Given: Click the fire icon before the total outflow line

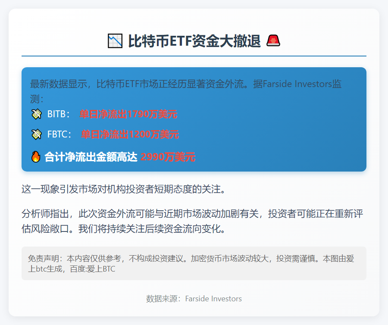Looking at the screenshot, I should pyautogui.click(x=35, y=157).
